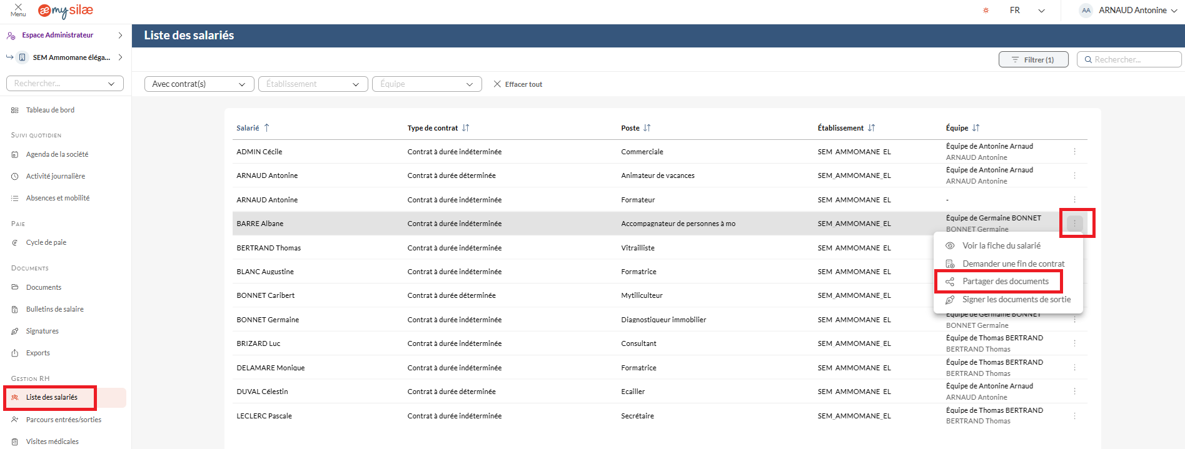
Task: Clear filters with Effacer tout
Action: pyautogui.click(x=518, y=84)
